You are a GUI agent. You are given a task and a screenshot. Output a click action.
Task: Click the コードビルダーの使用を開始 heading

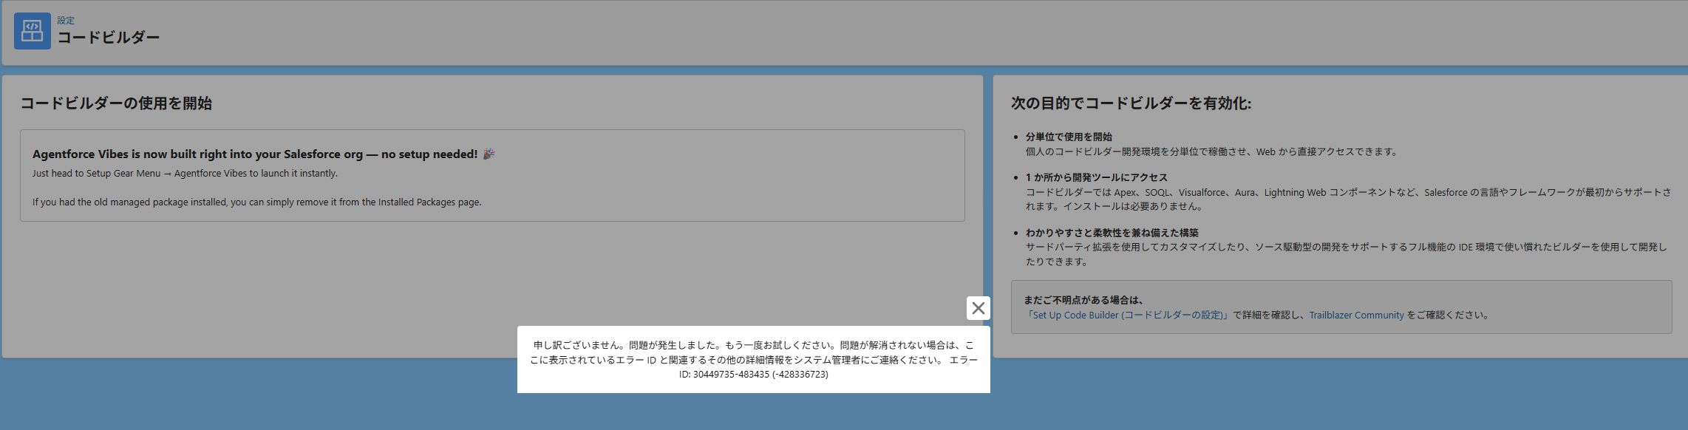(x=116, y=103)
